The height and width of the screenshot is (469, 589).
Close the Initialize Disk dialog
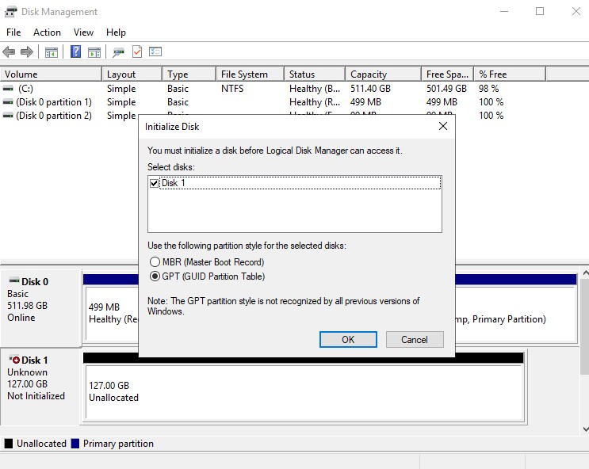443,126
